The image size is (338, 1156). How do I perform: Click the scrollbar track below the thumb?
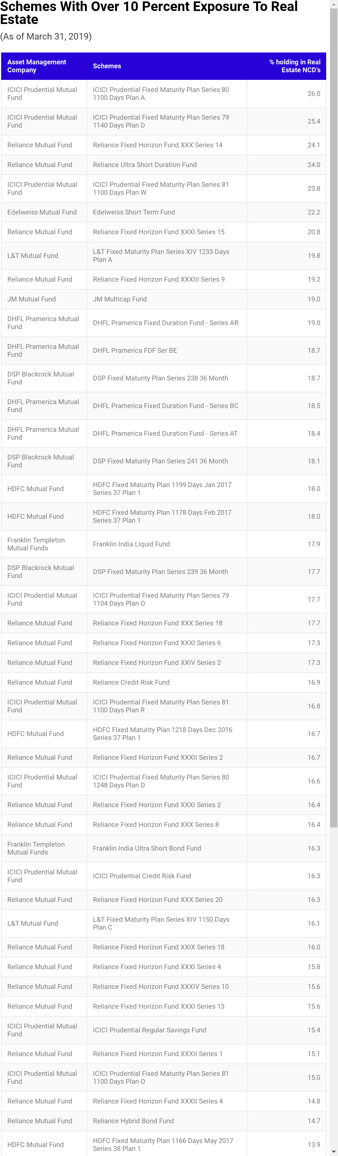click(333, 987)
